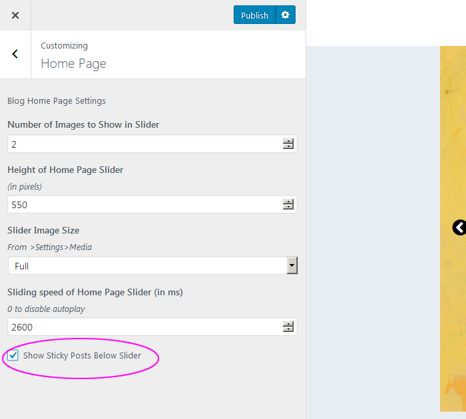Increase Number of Images with the up stepper
Screen dimensions: 466x419
point(288,141)
